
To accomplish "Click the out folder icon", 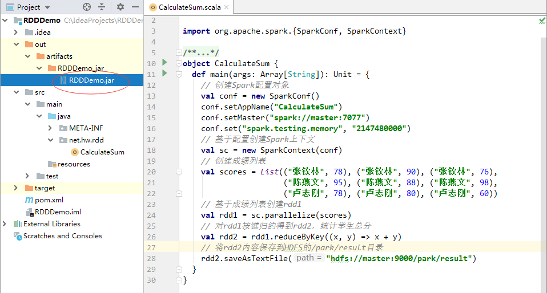I will (29, 44).
